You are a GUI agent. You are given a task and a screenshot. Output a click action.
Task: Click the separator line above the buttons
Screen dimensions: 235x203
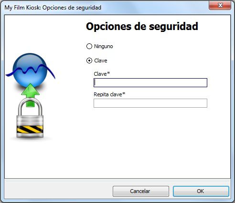(117, 181)
